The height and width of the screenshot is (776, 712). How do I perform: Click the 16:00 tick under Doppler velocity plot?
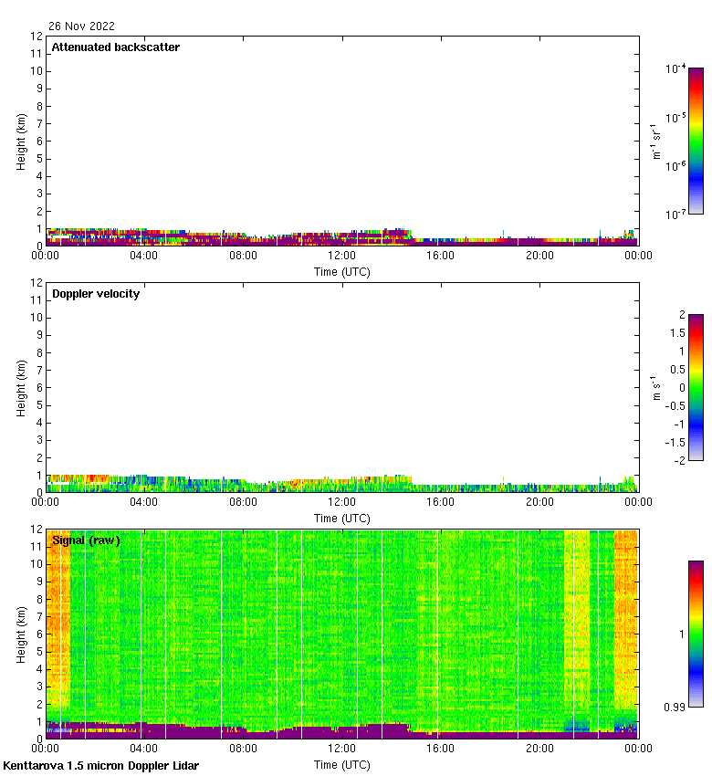[x=441, y=503]
